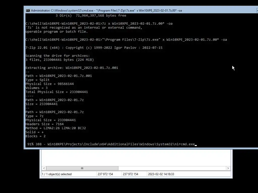Click the 'Headers Size = 7164' line
The height and width of the screenshot is (193, 258).
tap(45, 124)
